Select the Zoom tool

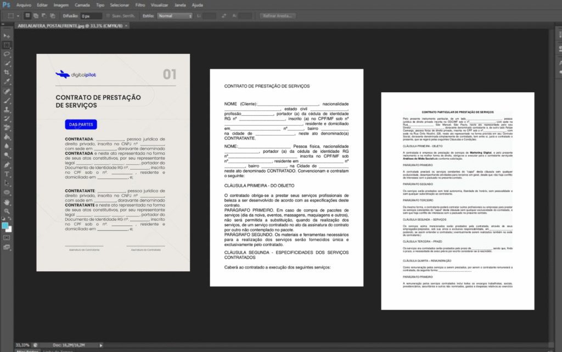(x=7, y=211)
